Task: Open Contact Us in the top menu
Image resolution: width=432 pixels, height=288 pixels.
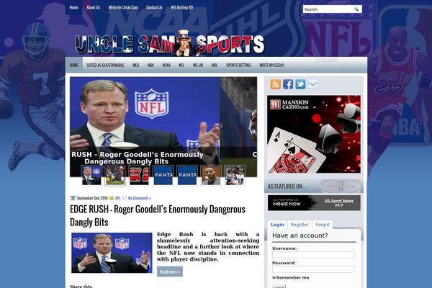Action: coord(154,7)
